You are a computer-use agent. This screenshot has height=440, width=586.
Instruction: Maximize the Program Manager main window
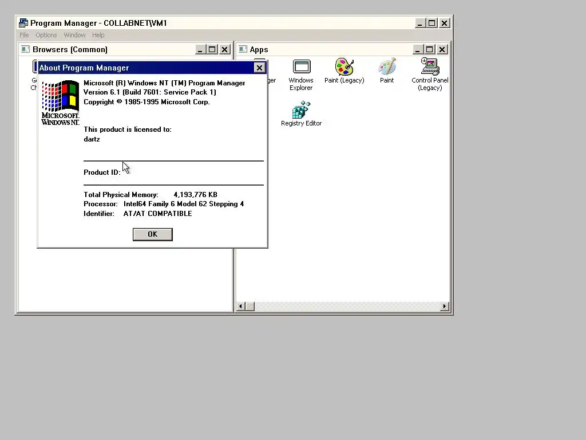431,23
